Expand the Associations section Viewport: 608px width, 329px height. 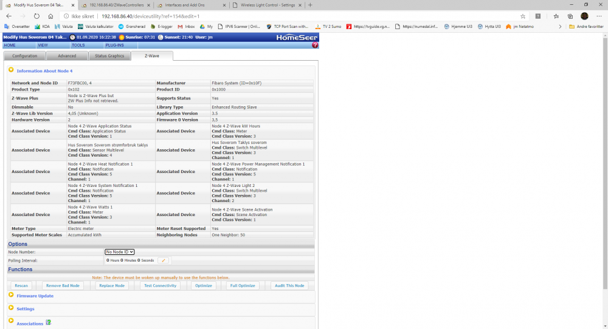point(11,323)
